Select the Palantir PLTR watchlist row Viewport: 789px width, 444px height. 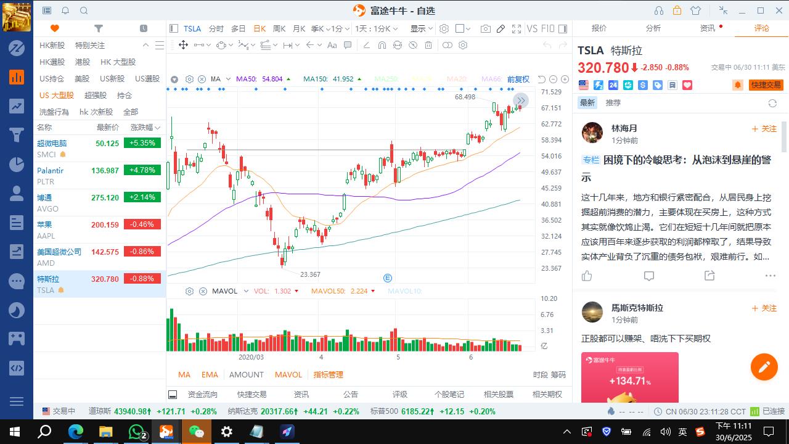(x=99, y=176)
